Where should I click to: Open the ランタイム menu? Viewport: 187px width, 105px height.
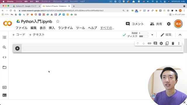pos(65,28)
